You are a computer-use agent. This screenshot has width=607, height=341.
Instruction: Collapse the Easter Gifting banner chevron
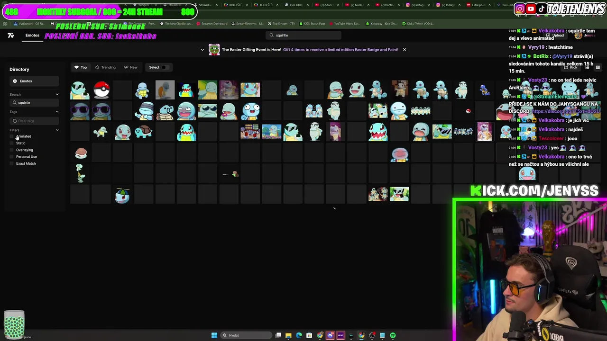pyautogui.click(x=202, y=50)
